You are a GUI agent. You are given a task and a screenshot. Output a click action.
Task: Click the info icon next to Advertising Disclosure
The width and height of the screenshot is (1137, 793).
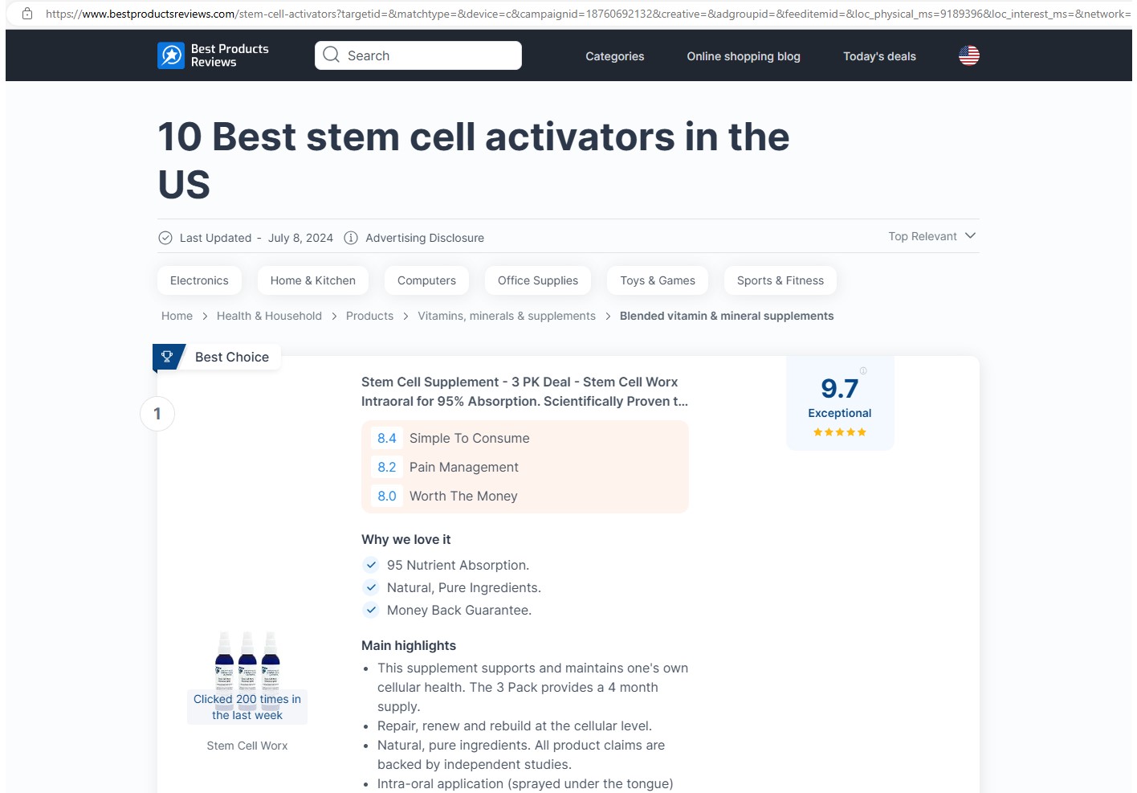[x=351, y=237]
